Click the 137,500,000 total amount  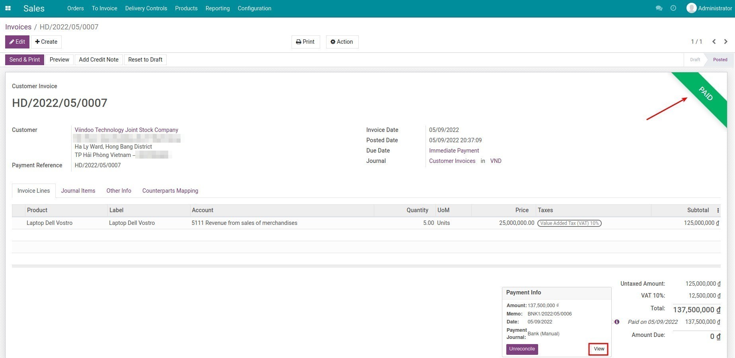point(696,310)
